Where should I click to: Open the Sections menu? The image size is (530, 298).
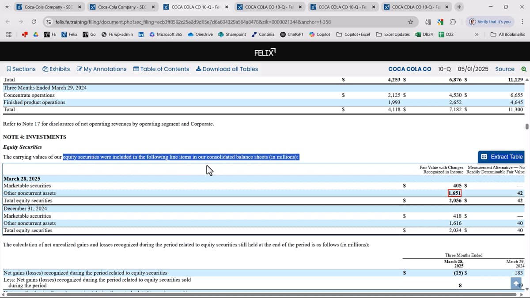coord(21,69)
